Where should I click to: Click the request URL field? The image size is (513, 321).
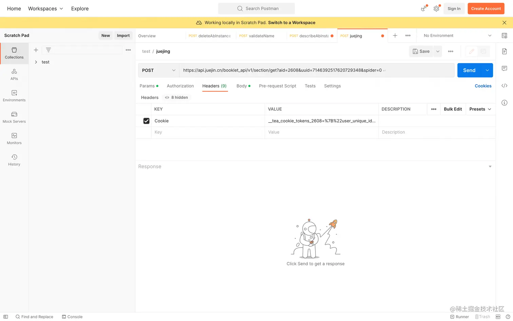317,70
